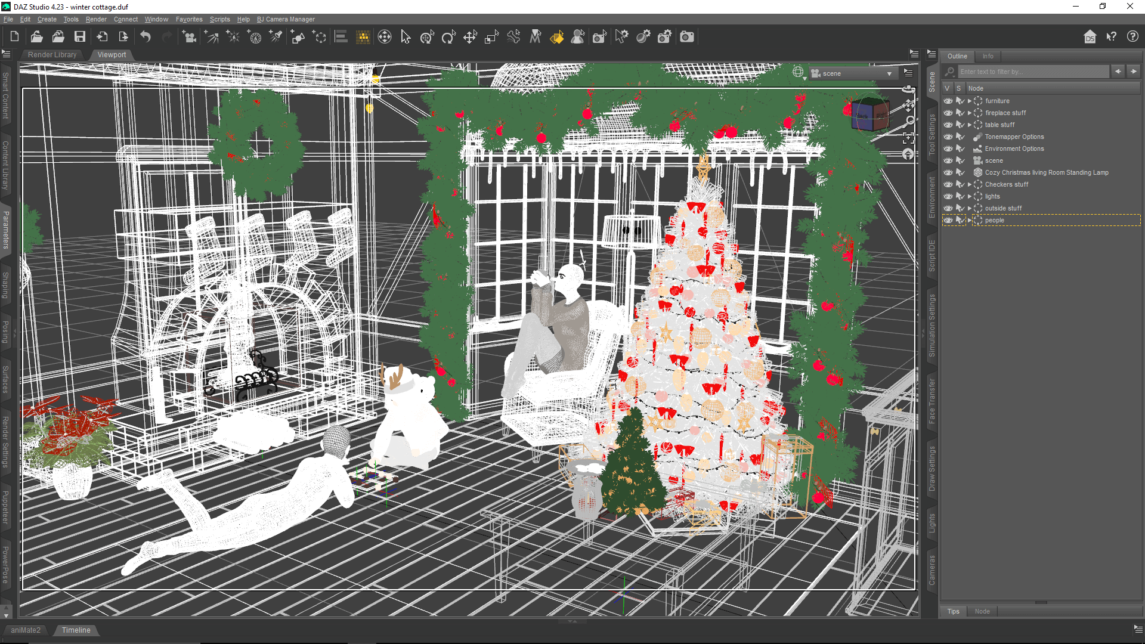Hide the lights group via eye icon

click(x=948, y=196)
